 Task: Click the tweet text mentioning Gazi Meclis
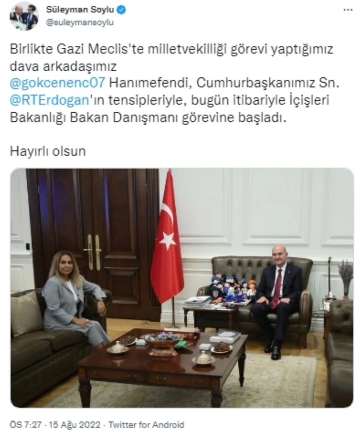(x=175, y=83)
